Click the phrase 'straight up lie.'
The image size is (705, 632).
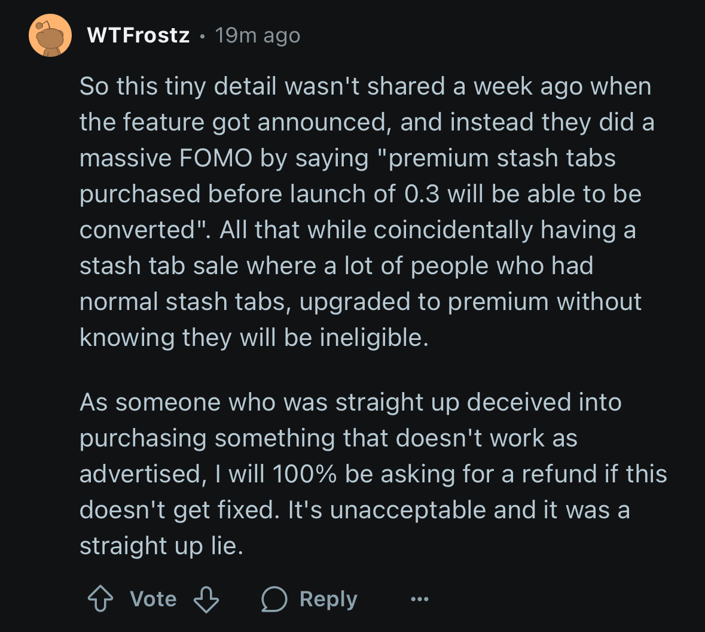tap(161, 546)
